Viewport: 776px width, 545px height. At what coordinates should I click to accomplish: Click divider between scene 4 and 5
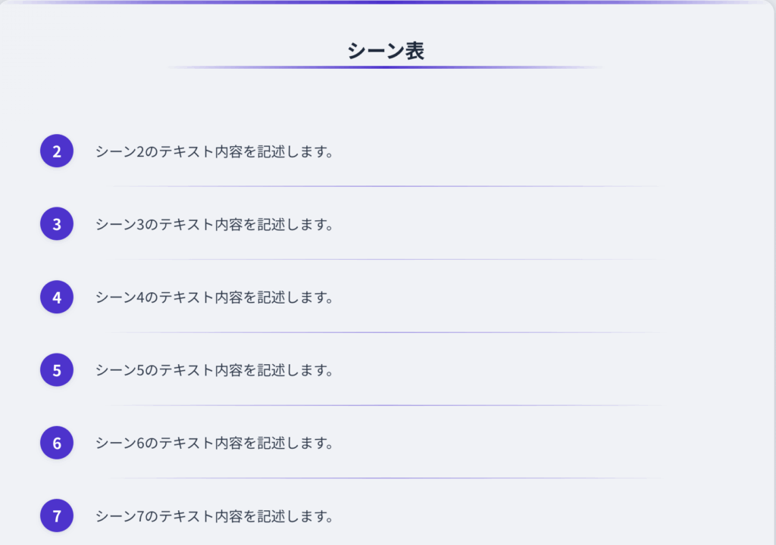click(385, 332)
